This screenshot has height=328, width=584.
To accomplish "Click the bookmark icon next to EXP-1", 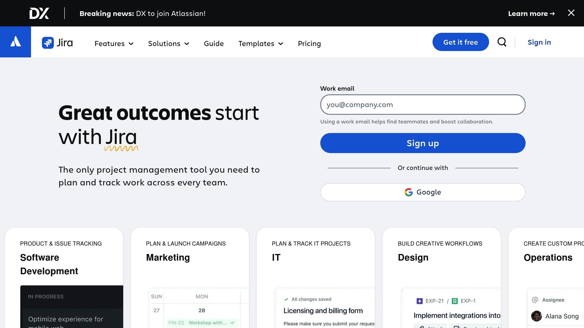I will 455,301.
